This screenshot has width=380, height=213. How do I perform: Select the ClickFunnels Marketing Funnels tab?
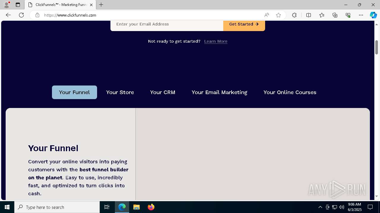click(x=60, y=5)
